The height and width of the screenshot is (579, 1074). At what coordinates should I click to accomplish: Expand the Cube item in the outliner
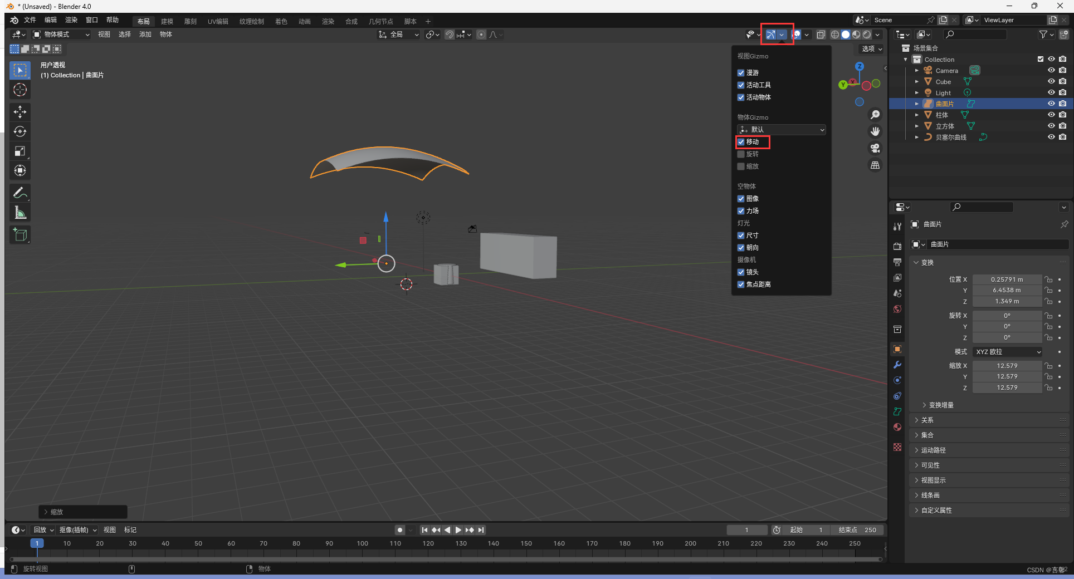(x=917, y=81)
